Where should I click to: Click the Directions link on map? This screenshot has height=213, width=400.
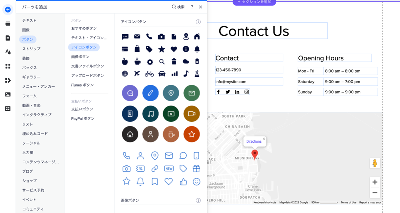(254, 141)
